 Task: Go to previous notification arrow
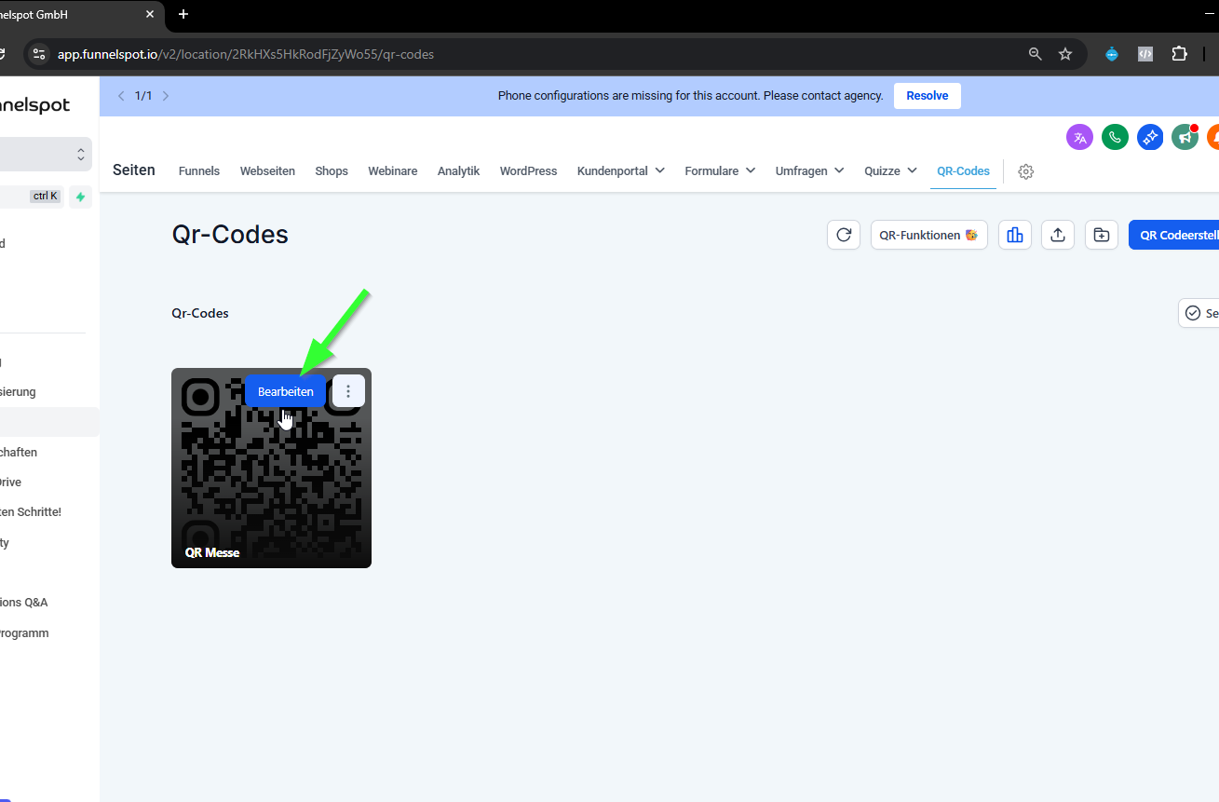121,96
